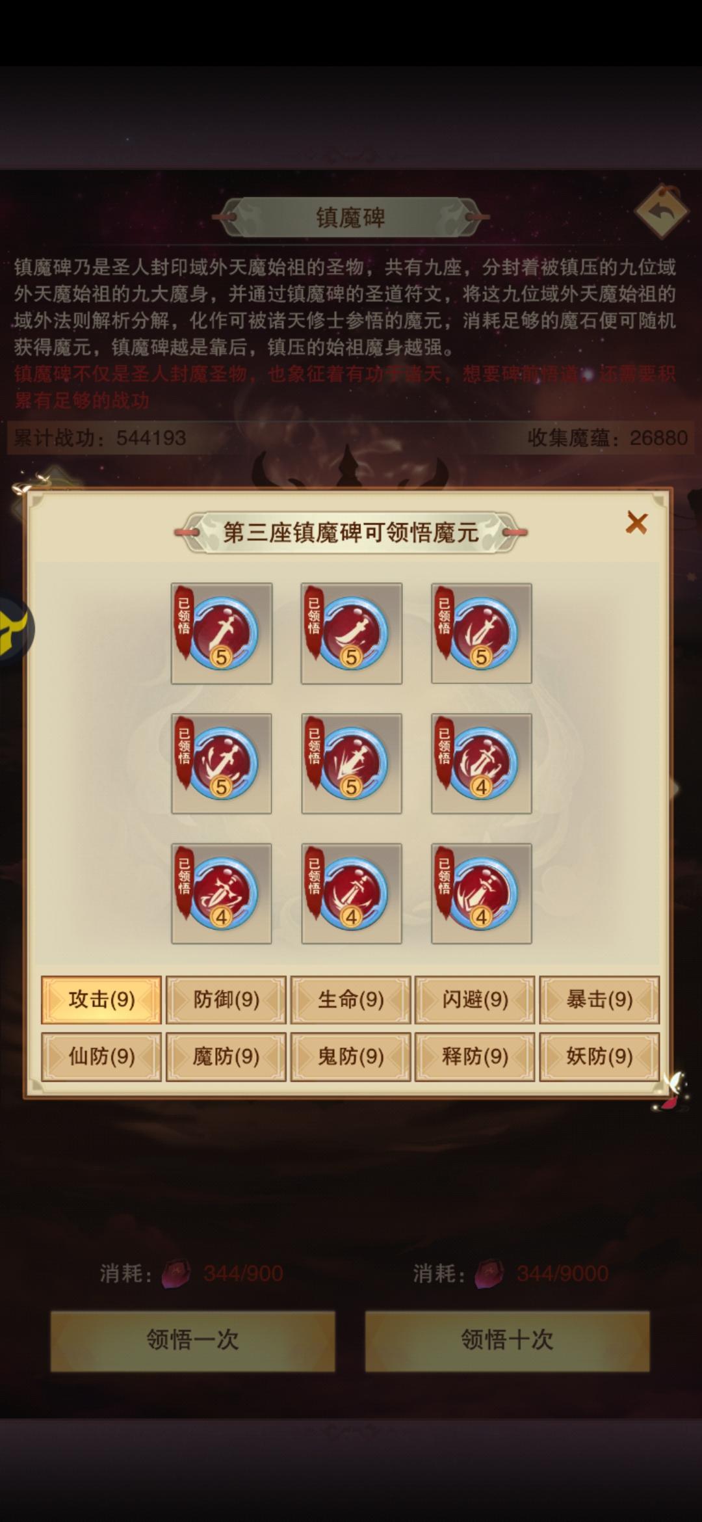
Task: Select the bottom-middle level 4 orb
Action: (352, 894)
